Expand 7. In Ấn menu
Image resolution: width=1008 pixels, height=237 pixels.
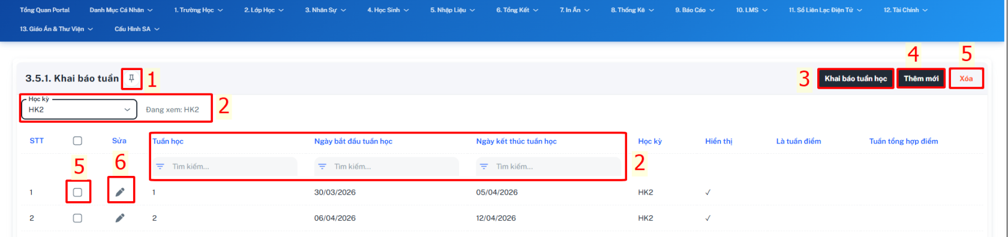pyautogui.click(x=575, y=10)
